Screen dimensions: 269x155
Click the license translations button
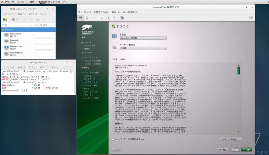[231, 140]
